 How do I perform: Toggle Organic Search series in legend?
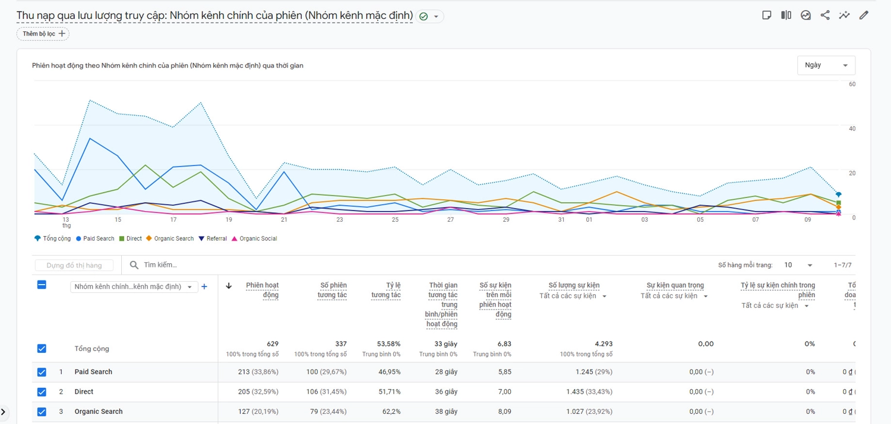click(x=170, y=238)
